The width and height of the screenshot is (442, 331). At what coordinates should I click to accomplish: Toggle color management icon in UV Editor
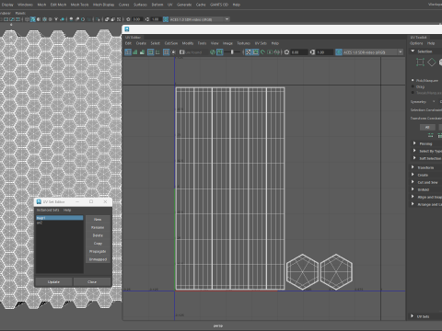[x=339, y=52]
